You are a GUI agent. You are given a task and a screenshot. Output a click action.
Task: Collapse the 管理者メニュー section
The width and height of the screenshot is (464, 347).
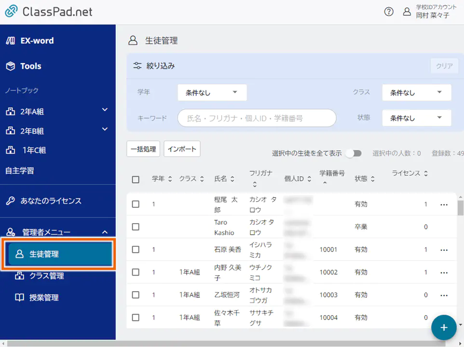pyautogui.click(x=104, y=231)
